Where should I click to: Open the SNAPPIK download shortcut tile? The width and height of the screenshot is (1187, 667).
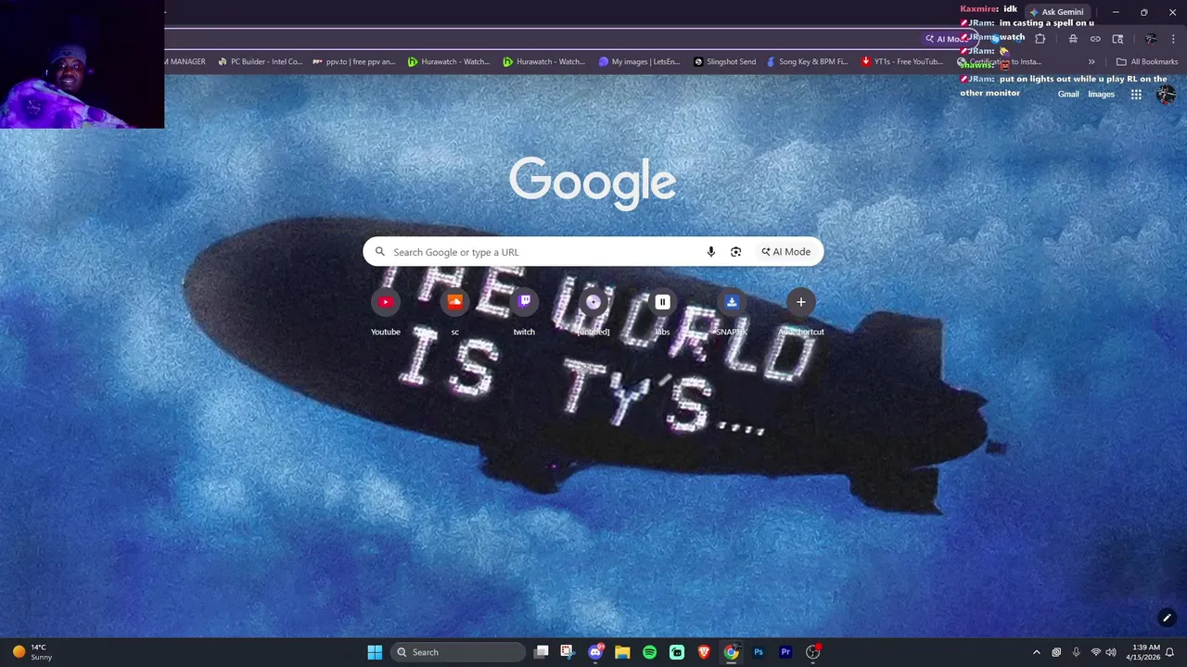coord(732,313)
